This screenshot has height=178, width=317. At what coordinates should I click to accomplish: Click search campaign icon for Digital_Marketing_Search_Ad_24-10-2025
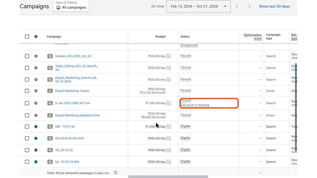click(50, 79)
